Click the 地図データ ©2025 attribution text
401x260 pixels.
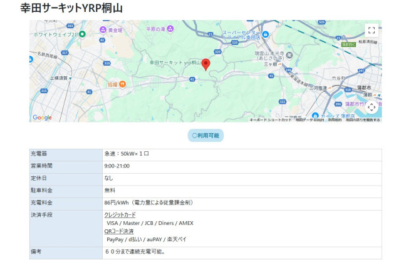310,119
